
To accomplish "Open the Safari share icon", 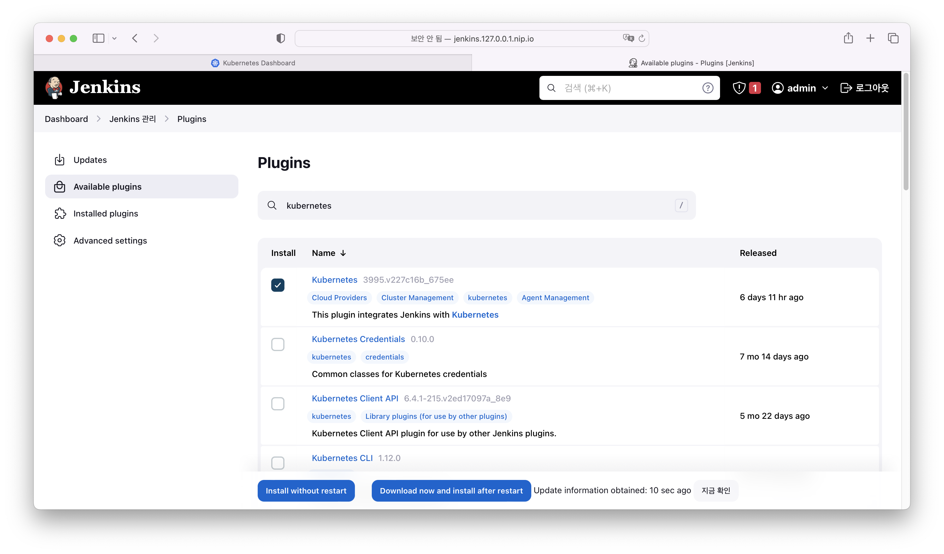I will (x=849, y=38).
